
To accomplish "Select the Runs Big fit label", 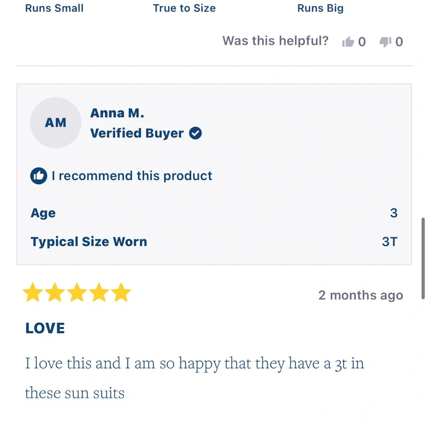I will click(321, 9).
